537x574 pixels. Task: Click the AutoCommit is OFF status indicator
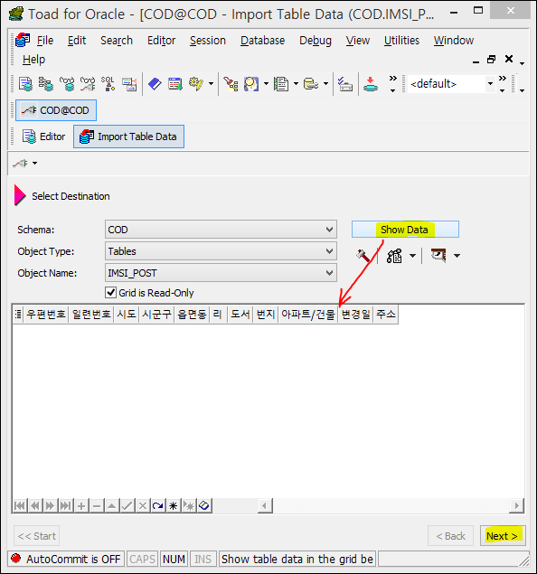66,559
